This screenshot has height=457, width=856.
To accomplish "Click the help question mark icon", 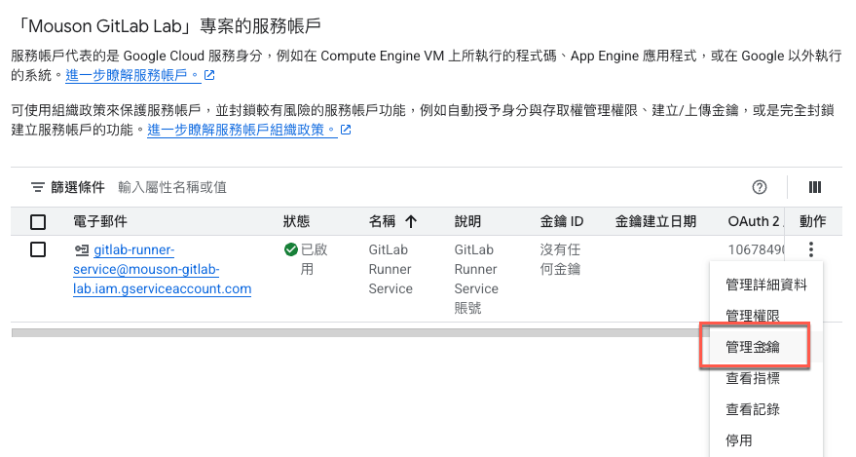I will pos(760,187).
